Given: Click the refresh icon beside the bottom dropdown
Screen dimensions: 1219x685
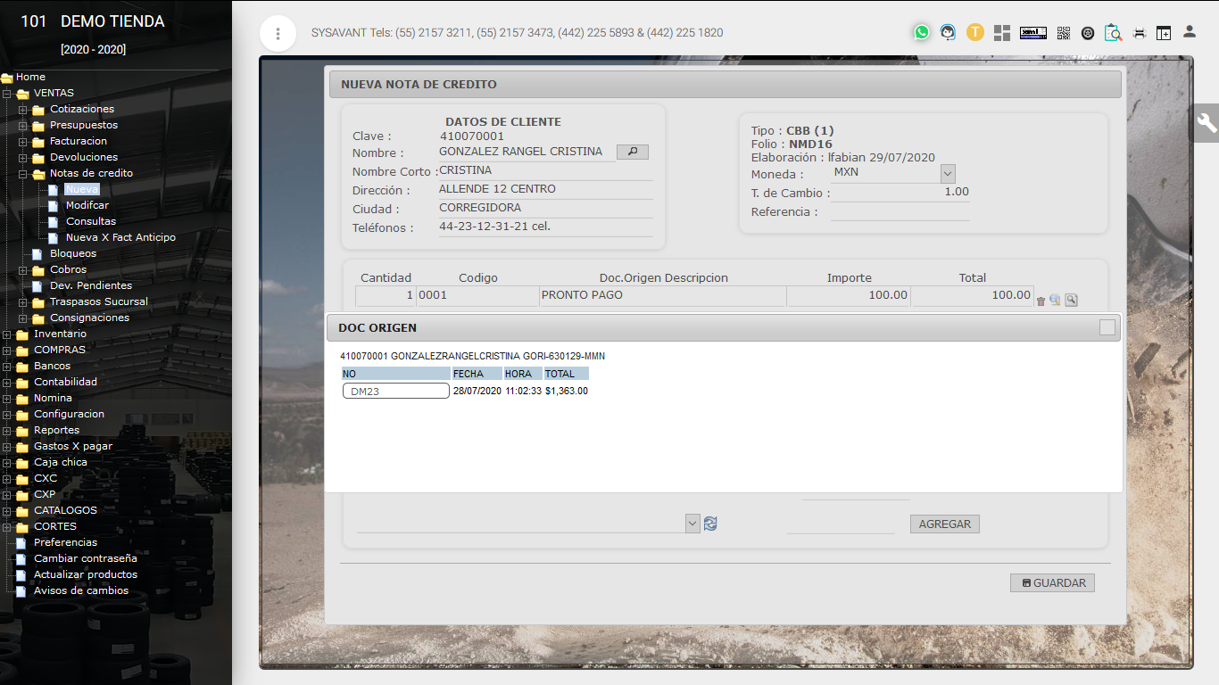Looking at the screenshot, I should pyautogui.click(x=710, y=524).
